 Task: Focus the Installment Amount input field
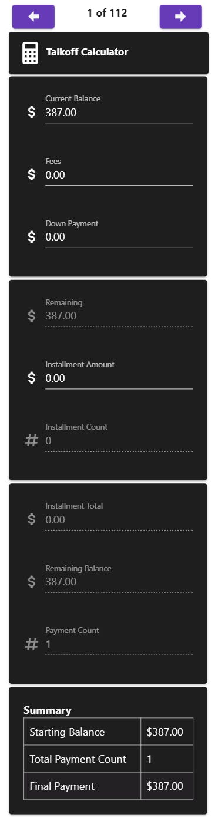coord(119,378)
